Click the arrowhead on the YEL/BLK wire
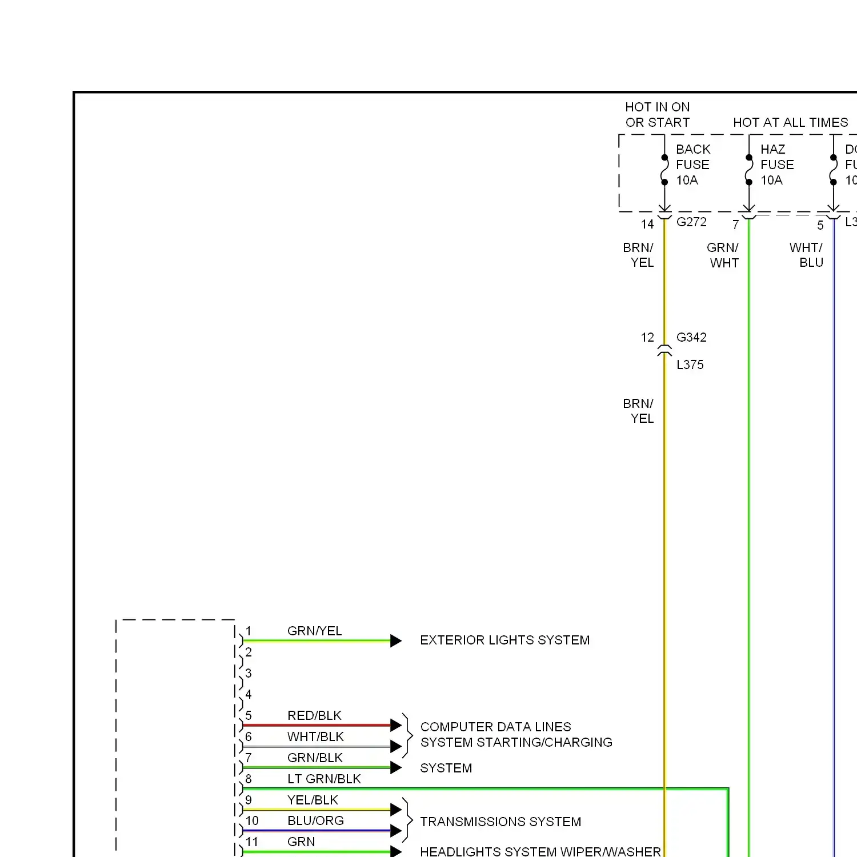This screenshot has height=857, width=857. coord(396,810)
